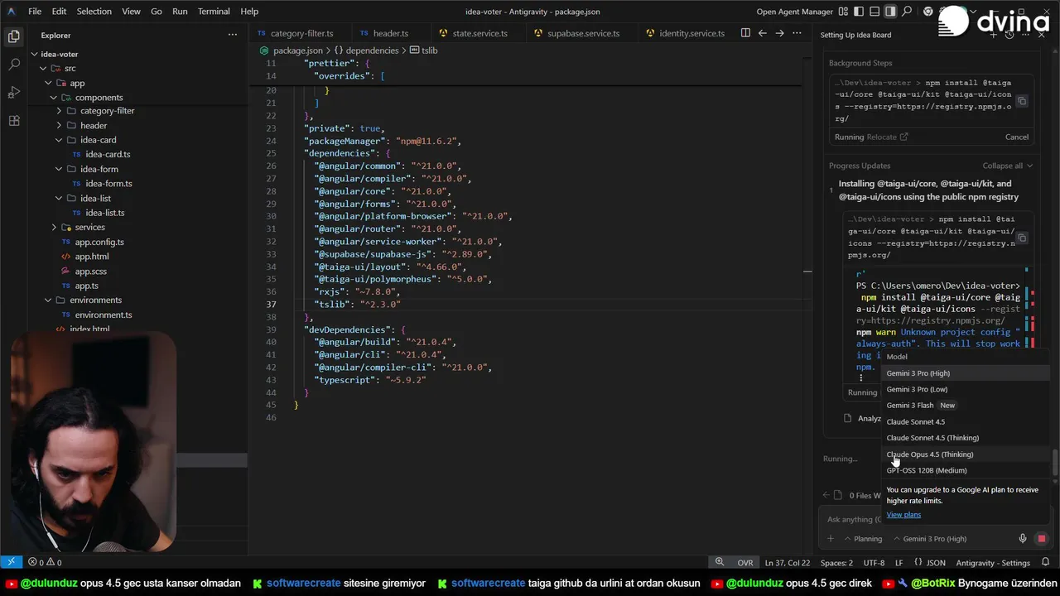Select Claude Opus 4.5 (Thinking) model
1060x596 pixels.
pyautogui.click(x=965, y=454)
